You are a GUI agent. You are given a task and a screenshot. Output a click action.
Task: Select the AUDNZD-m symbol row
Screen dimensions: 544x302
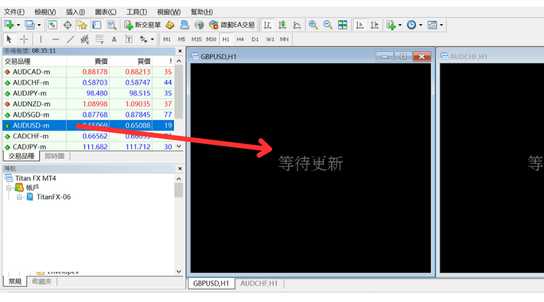pos(31,104)
